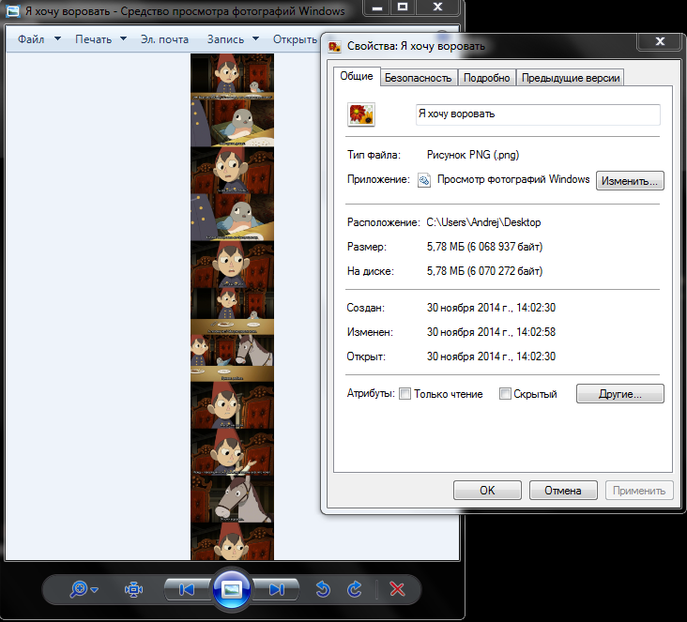Rotate the image clockwise
This screenshot has width=687, height=622.
click(354, 589)
